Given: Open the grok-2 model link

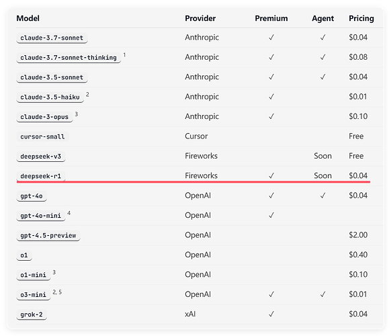Looking at the screenshot, I should pos(32,314).
